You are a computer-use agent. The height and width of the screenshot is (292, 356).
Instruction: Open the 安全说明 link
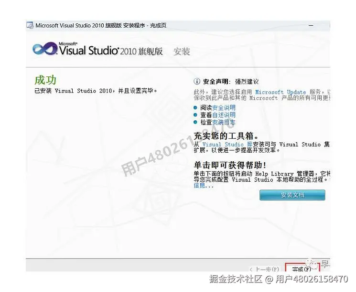(x=224, y=108)
